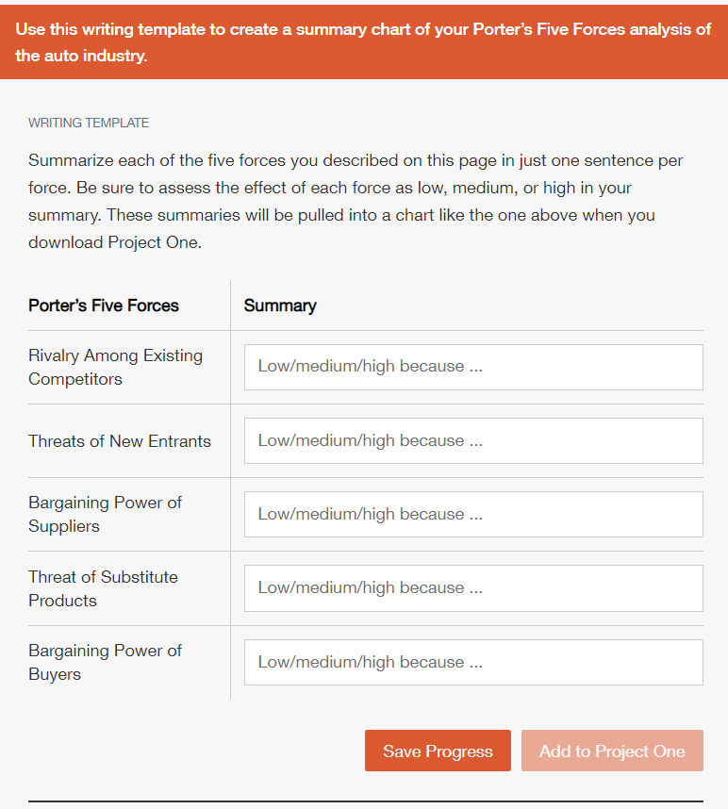Click the Bargaining Power of Suppliers row label
This screenshot has height=809, width=728.
105,514
